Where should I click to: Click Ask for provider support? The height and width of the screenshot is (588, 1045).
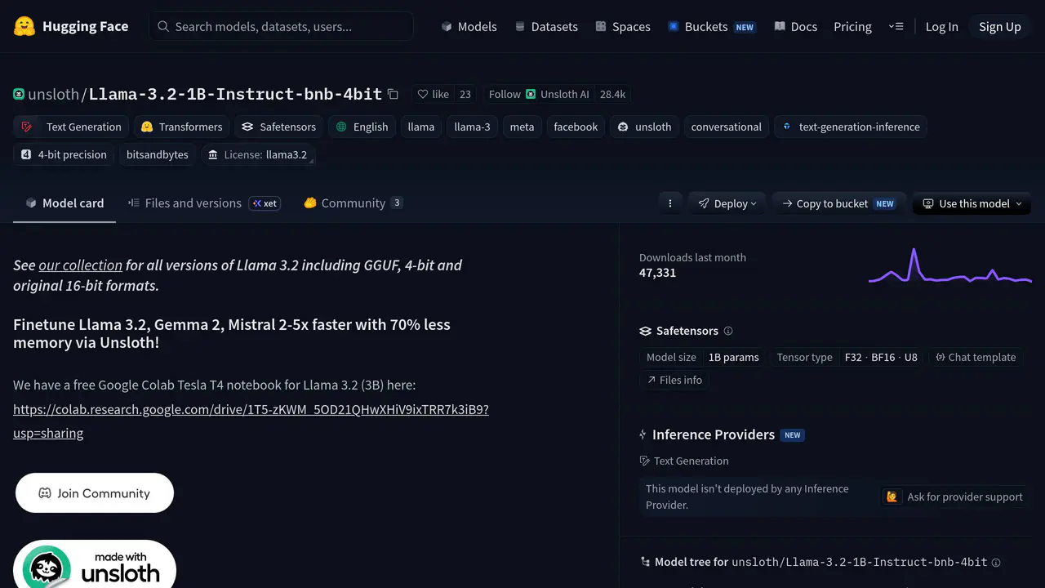point(954,497)
